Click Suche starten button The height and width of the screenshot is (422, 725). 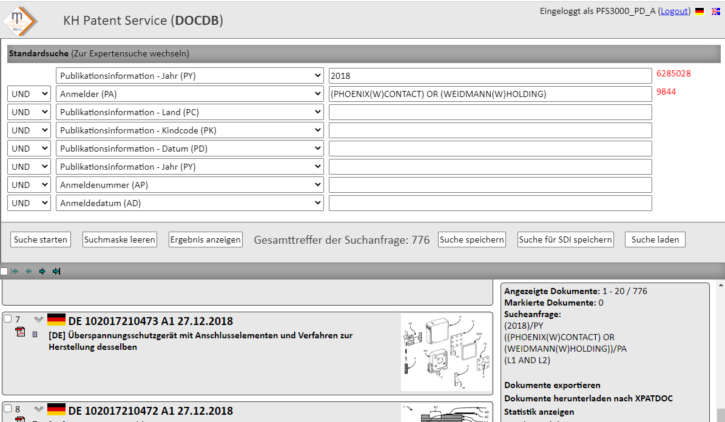[41, 239]
